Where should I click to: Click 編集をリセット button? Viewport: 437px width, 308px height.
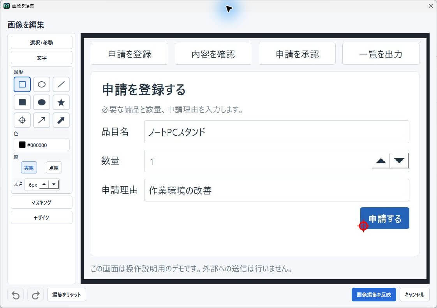(67, 295)
